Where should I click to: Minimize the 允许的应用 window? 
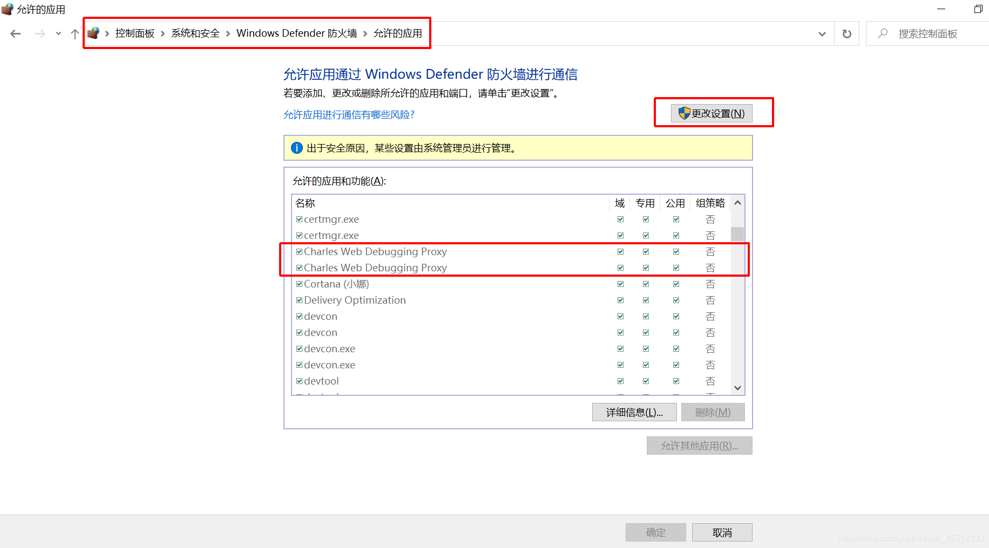pos(941,9)
